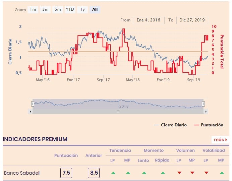This screenshot has height=181, width=232.
Task: Click the Tendencia LP green up arrow
Action: tap(113, 173)
